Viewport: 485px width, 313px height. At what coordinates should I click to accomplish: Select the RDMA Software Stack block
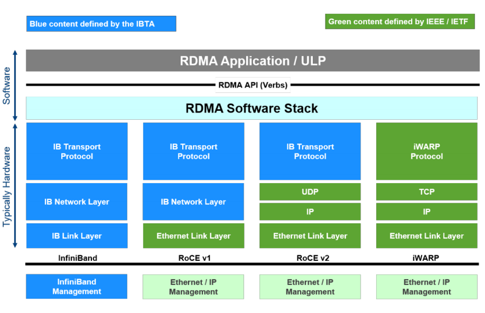[252, 108]
